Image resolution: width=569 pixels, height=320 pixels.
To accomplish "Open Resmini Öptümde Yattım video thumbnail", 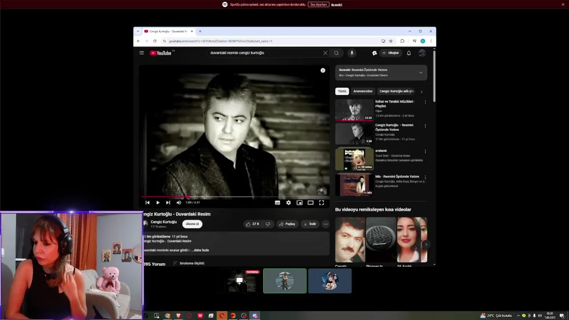I will coord(354,134).
